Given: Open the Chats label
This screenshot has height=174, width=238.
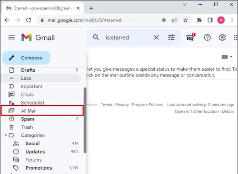Looking at the screenshot, I should 41,95.
